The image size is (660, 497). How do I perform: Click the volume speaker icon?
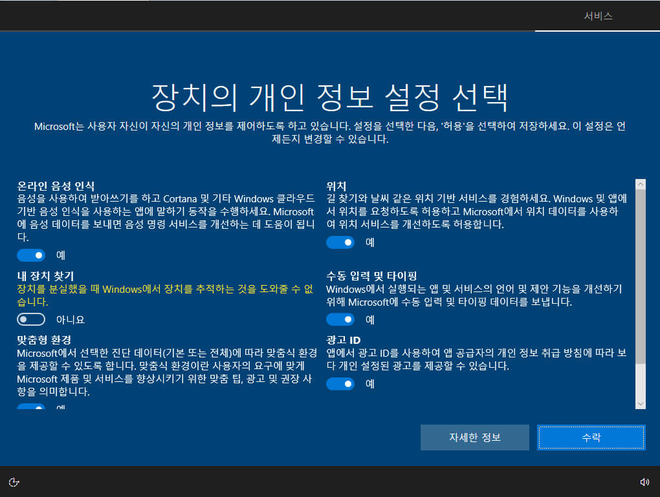click(644, 482)
